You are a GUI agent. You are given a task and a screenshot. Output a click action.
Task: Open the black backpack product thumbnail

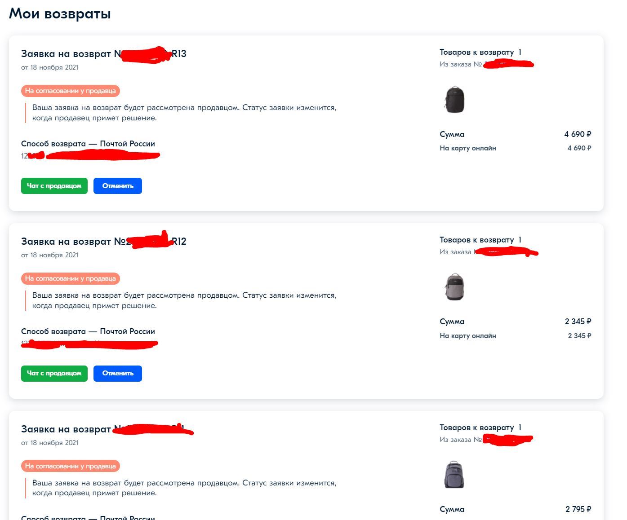pos(454,100)
